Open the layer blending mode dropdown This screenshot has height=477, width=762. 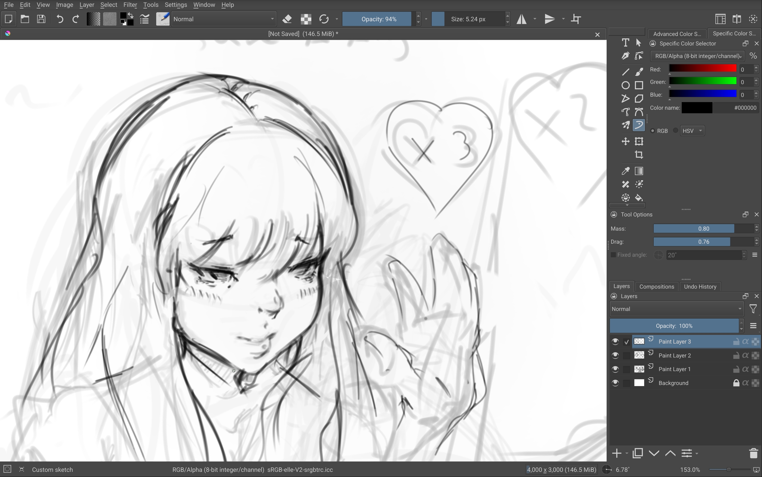677,309
